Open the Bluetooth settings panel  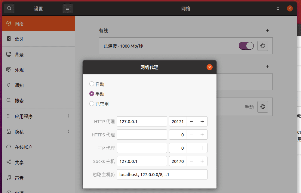(x=37, y=39)
